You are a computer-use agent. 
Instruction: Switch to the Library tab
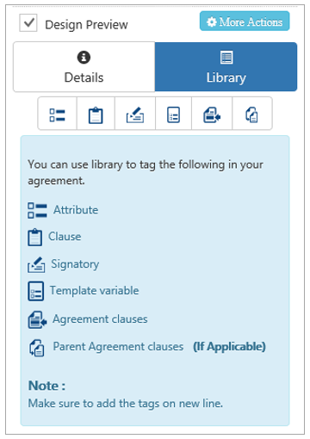(226, 67)
